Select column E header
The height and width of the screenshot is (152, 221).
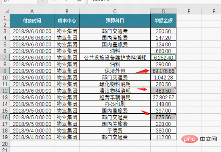click(x=189, y=11)
